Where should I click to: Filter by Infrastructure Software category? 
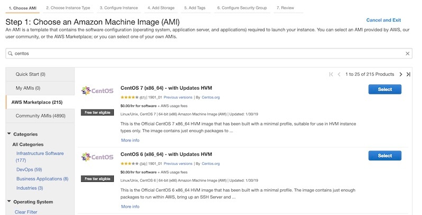[x=40, y=153]
